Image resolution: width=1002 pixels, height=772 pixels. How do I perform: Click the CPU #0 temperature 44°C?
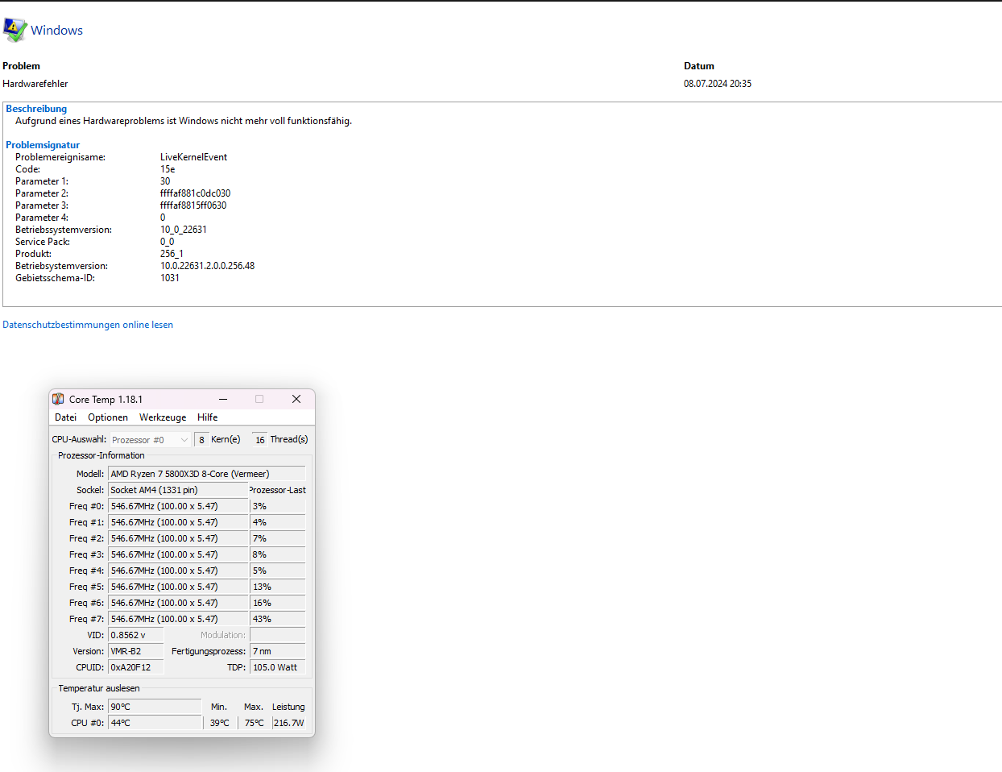155,723
